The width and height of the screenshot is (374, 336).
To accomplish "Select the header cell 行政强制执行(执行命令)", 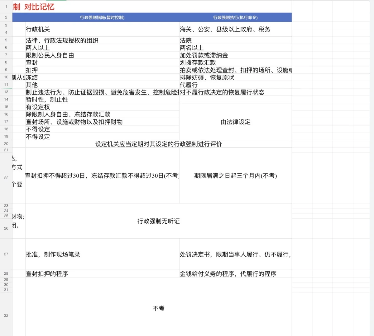I will point(236,17).
